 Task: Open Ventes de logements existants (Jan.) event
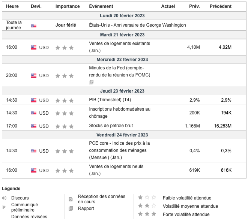click(120, 47)
